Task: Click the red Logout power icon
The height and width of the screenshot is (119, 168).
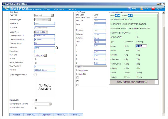Action: [x=153, y=8]
